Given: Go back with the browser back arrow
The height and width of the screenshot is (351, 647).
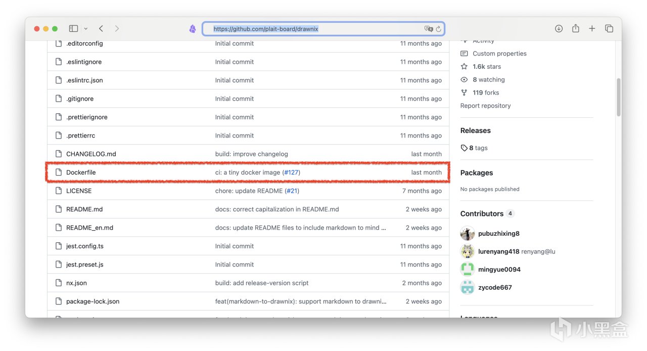Looking at the screenshot, I should pos(101,29).
